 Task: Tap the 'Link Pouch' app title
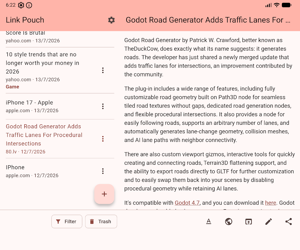[25, 20]
